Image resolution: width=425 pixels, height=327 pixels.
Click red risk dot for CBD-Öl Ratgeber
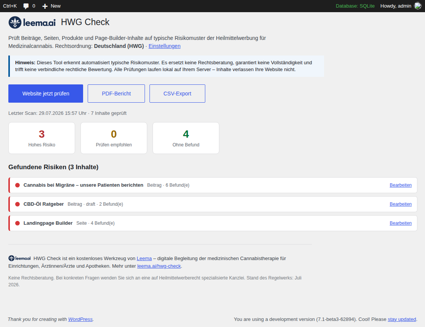pos(17,204)
